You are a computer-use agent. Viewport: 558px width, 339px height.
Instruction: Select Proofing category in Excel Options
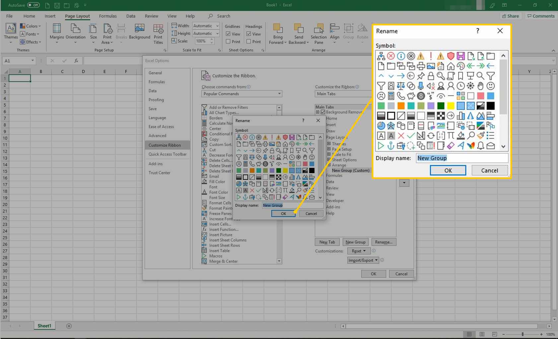[156, 100]
